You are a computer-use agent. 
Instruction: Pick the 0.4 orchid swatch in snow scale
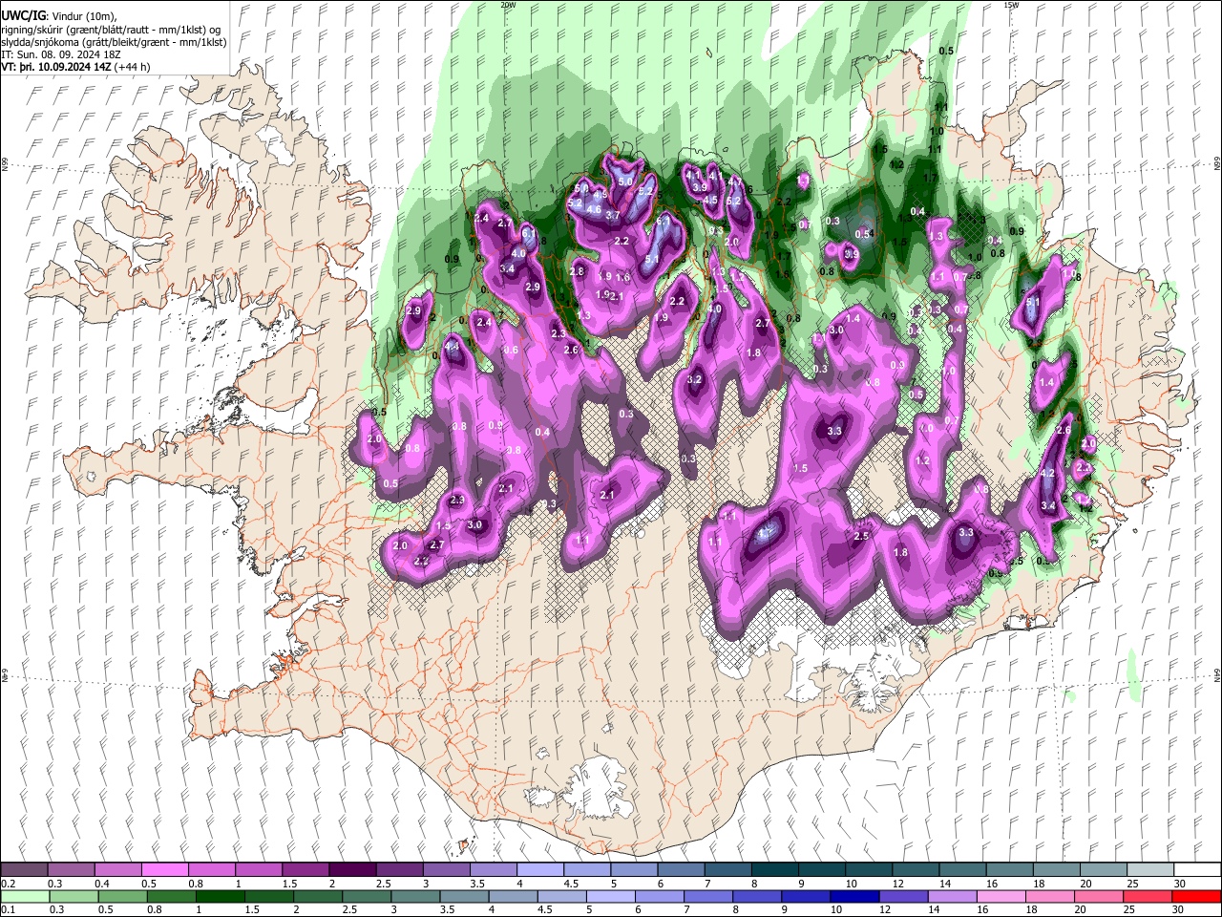coord(117,870)
